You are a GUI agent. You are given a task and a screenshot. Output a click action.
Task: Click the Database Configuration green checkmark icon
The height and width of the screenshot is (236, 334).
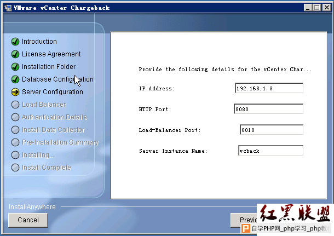(15, 79)
